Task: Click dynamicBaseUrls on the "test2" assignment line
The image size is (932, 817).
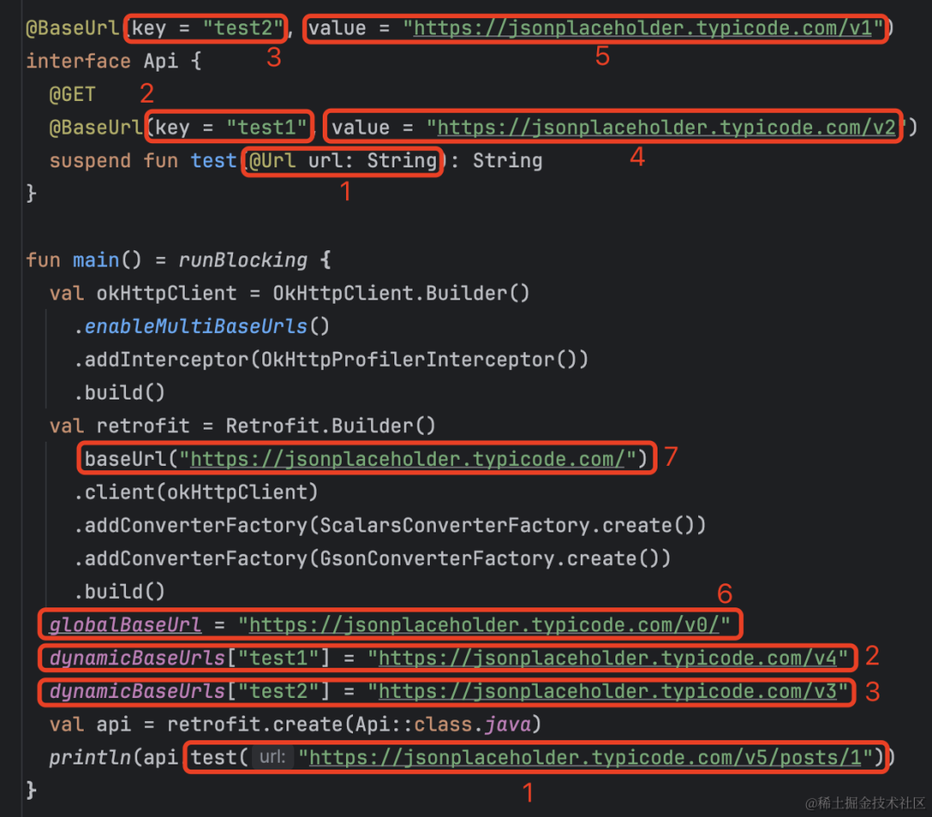Action: coord(136,691)
